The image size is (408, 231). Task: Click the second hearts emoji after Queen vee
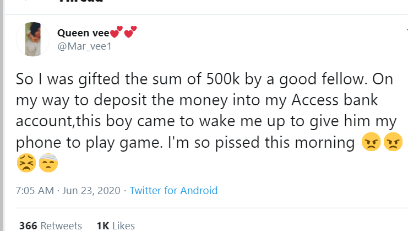pyautogui.click(x=131, y=32)
